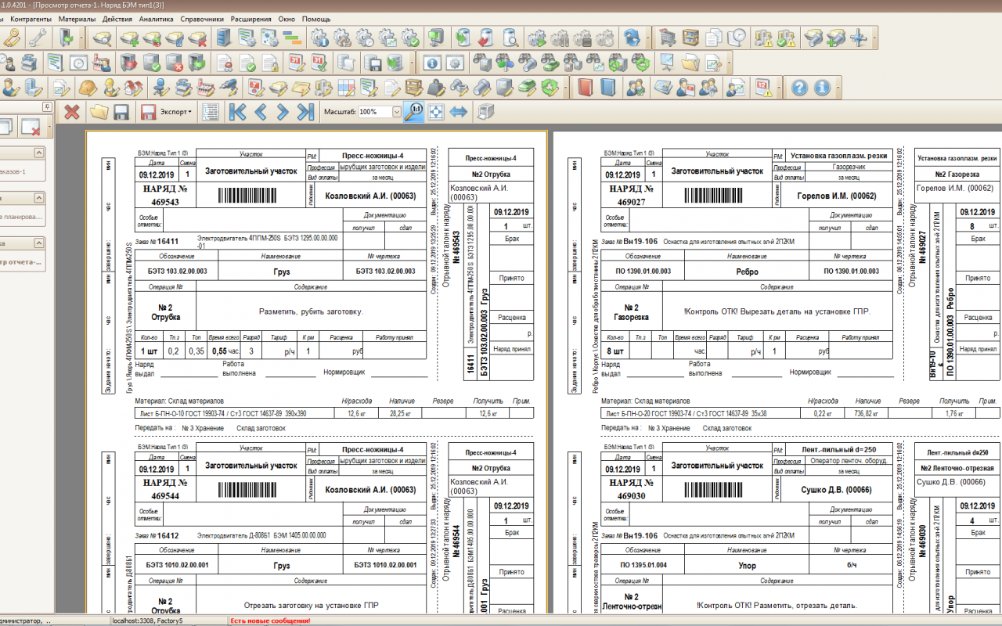
Task: Open the Контрагенты menu
Action: tap(32, 18)
